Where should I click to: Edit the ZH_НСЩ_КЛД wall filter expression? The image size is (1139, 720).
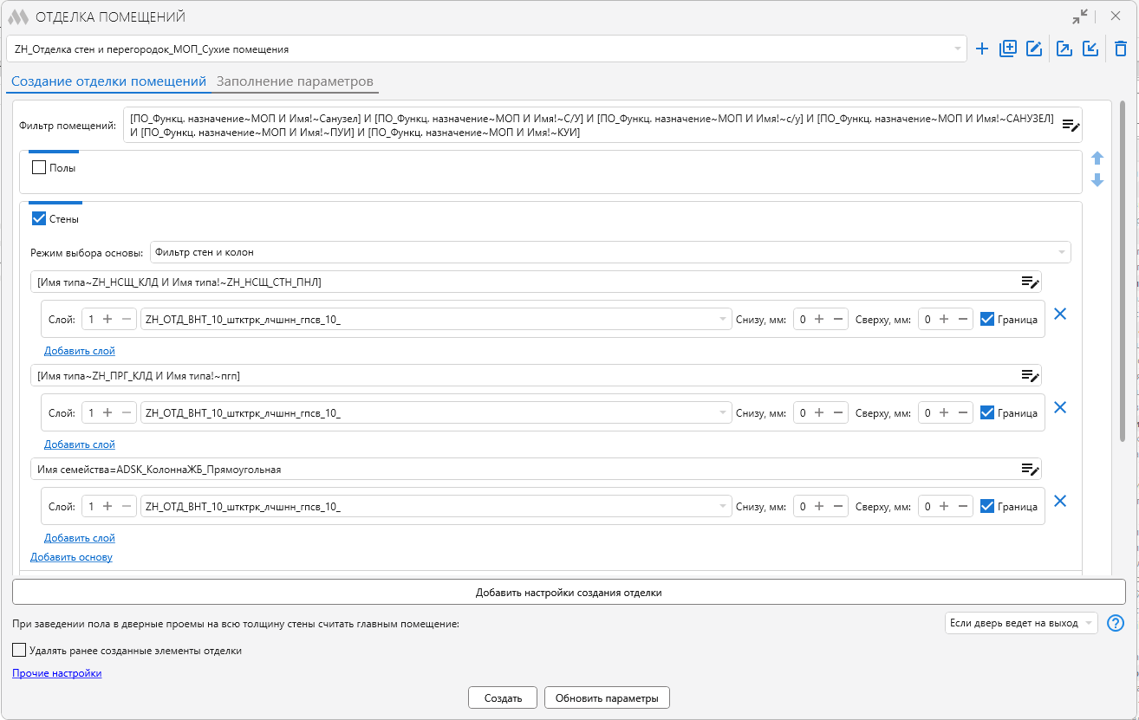1030,282
